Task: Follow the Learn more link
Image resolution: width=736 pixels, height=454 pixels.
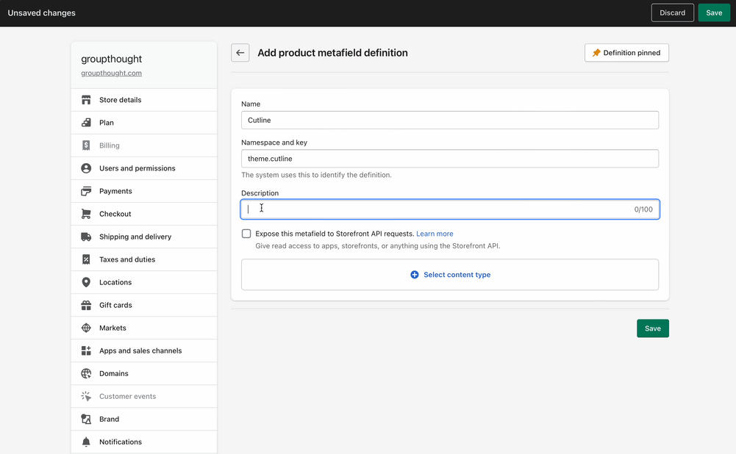Action: (435, 234)
